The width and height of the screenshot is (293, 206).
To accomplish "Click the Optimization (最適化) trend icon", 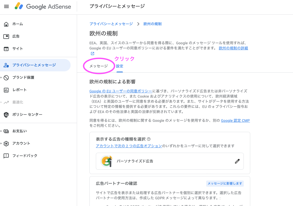I will coord(6,102).
